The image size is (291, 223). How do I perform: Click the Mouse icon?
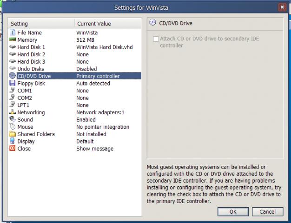coord(13,126)
